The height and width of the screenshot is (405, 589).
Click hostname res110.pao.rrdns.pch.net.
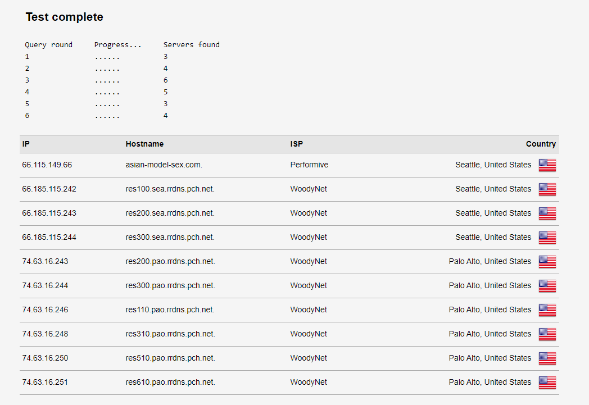tap(170, 310)
